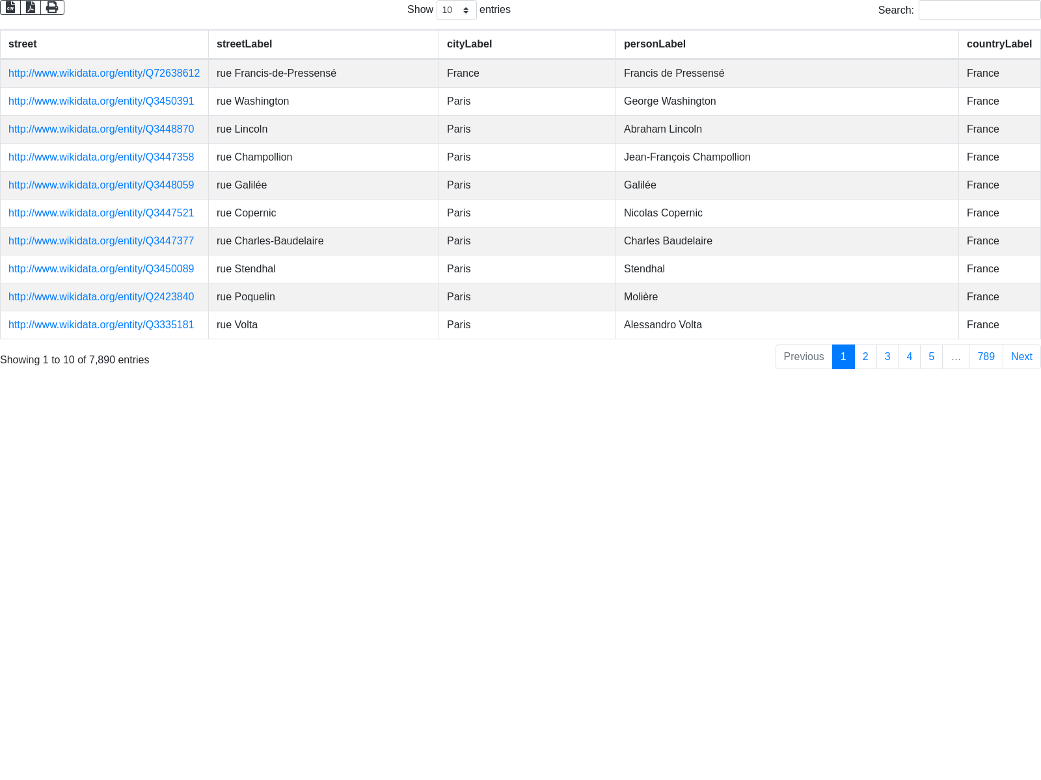Image resolution: width=1041 pixels, height=780 pixels.
Task: Go to page 2 of results
Action: tap(865, 357)
